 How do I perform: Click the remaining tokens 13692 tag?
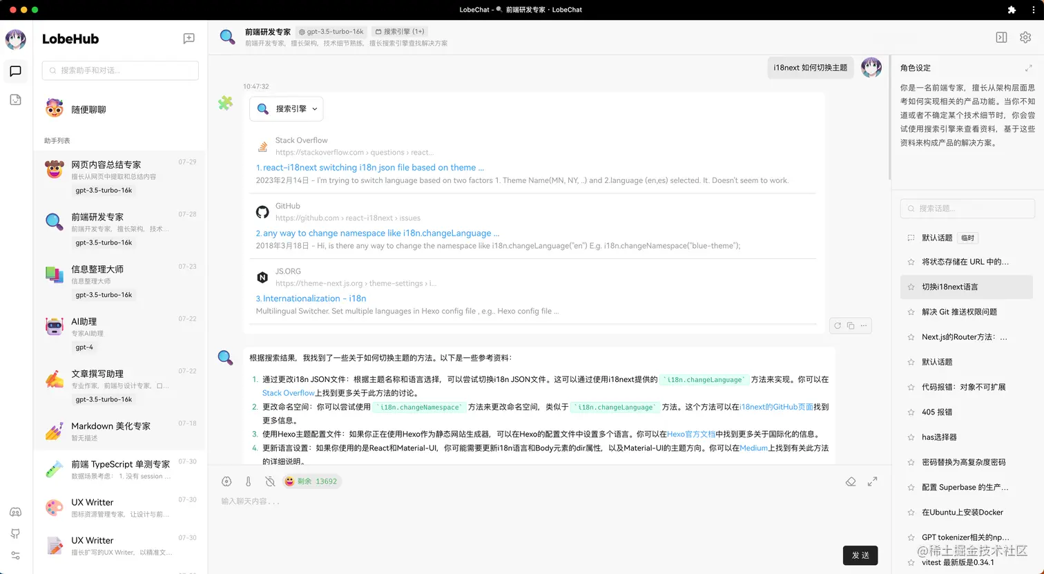coord(311,481)
